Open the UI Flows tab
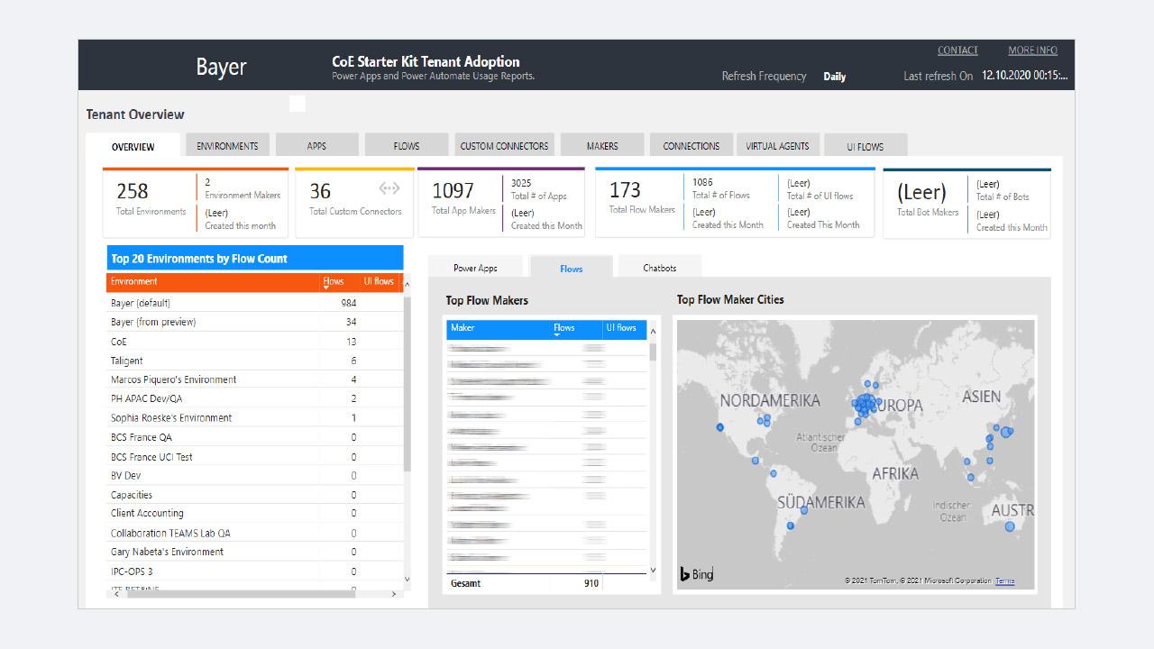 [865, 146]
